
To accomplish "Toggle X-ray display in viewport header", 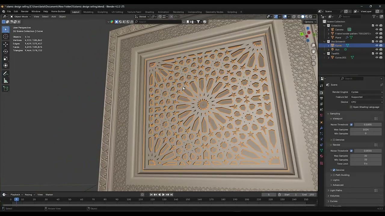I will (294, 16).
